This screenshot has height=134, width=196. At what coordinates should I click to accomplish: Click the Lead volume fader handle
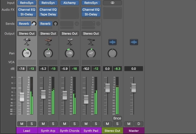(x=22, y=97)
